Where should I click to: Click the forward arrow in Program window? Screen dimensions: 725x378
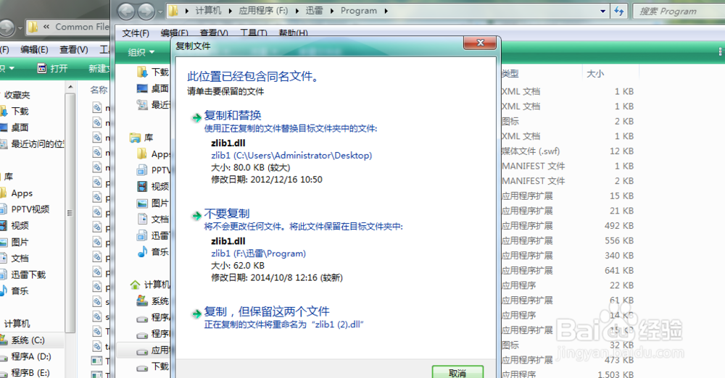pyautogui.click(x=146, y=11)
